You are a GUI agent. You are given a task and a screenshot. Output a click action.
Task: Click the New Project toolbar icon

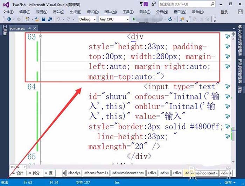28,19
